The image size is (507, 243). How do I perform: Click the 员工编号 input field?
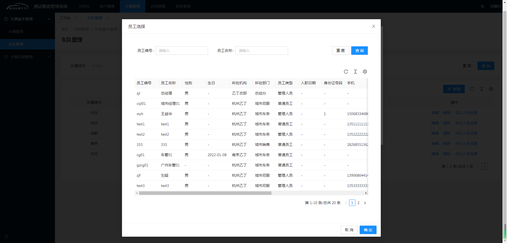(182, 51)
